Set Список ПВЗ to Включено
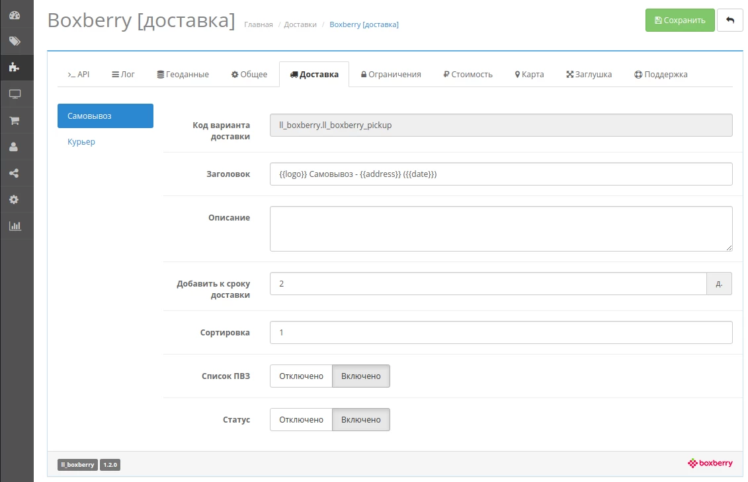Image resolution: width=748 pixels, height=482 pixels. tap(361, 376)
